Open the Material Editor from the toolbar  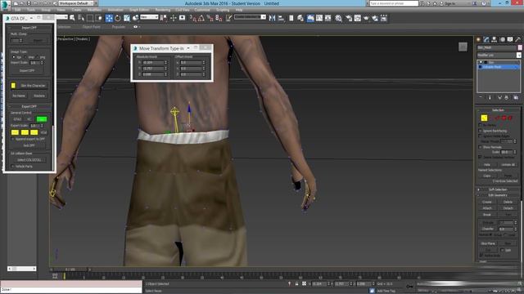coord(338,18)
